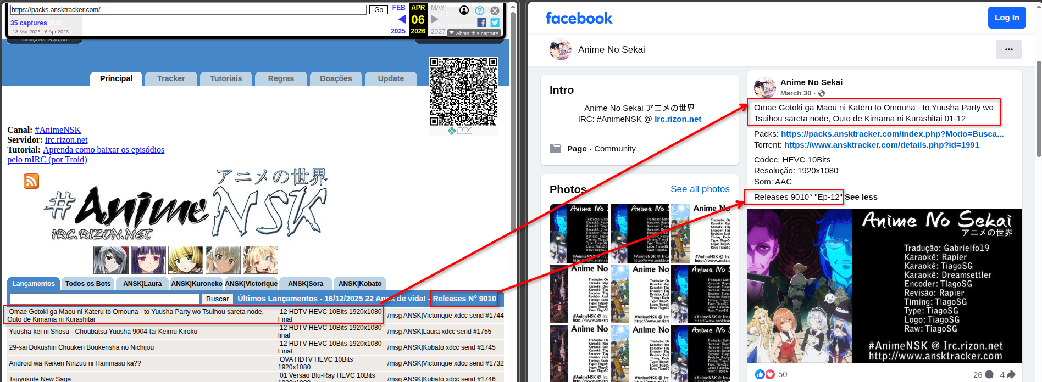Select the ANSK|Sora bot tab
Screen dimensions: 1042x382
click(306, 284)
